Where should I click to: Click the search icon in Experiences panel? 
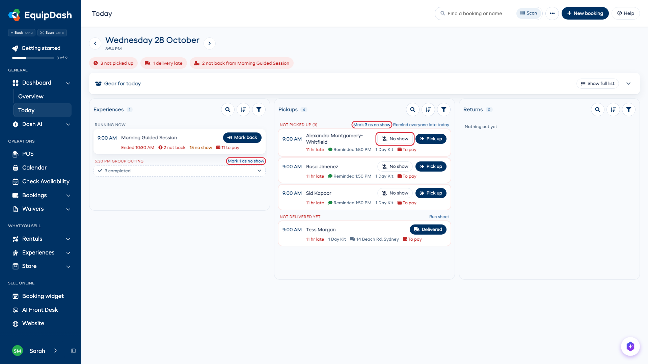pos(228,110)
